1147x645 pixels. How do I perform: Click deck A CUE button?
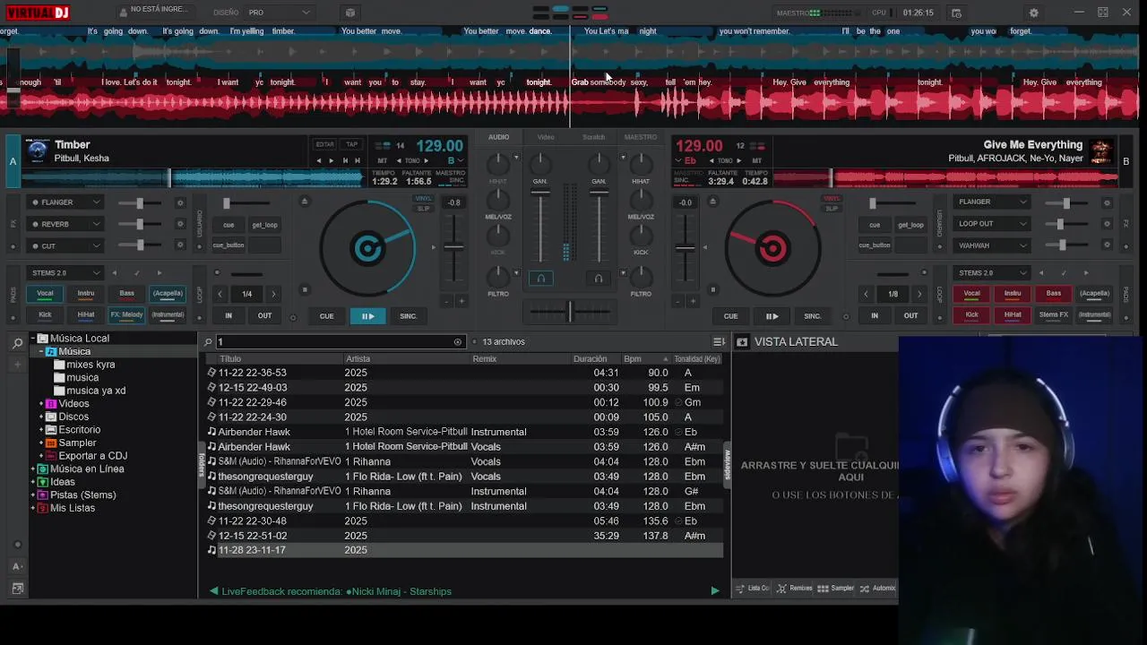[326, 316]
